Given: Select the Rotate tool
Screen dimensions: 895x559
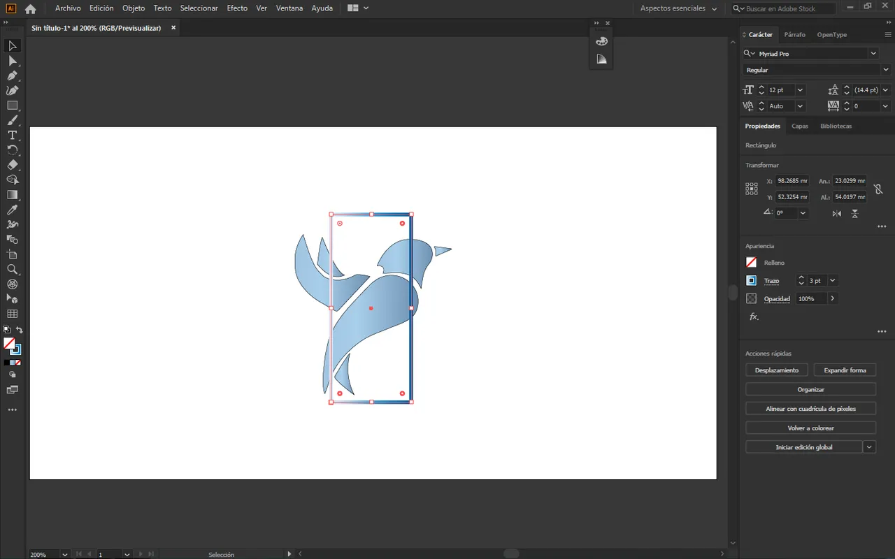Looking at the screenshot, I should coord(13,150).
